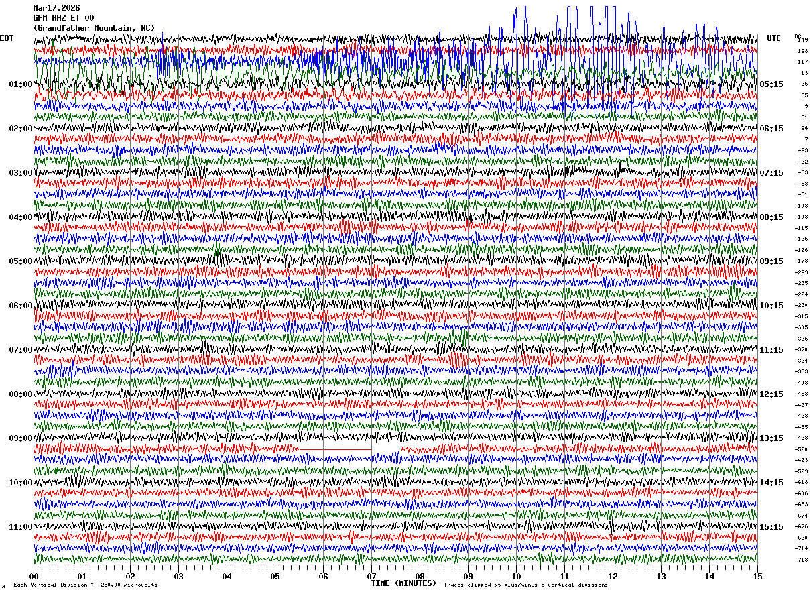Click the 10:15 UTC time label
811x594 pixels.
point(771,306)
